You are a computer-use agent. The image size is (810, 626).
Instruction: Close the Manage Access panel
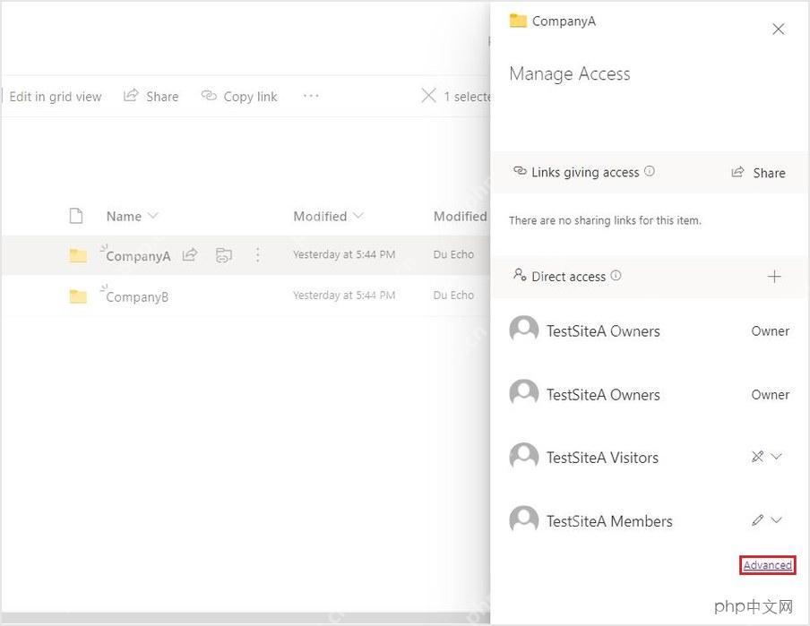coord(778,29)
